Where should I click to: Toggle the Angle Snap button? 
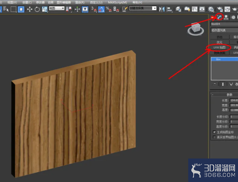101,9
